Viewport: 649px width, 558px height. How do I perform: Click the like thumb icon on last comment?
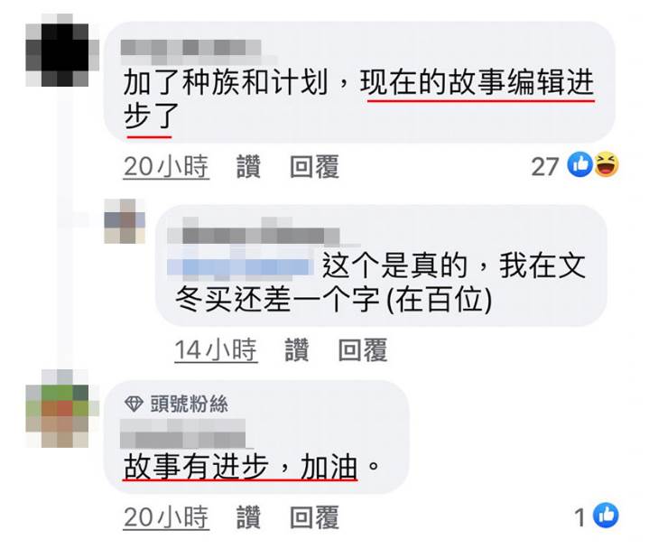606,516
